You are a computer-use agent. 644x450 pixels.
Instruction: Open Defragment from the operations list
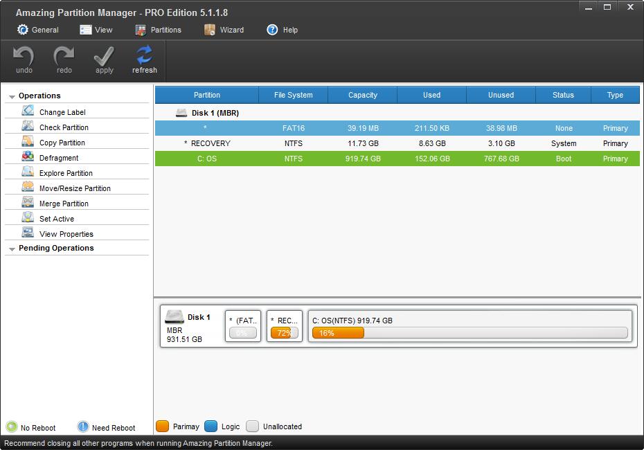click(59, 158)
